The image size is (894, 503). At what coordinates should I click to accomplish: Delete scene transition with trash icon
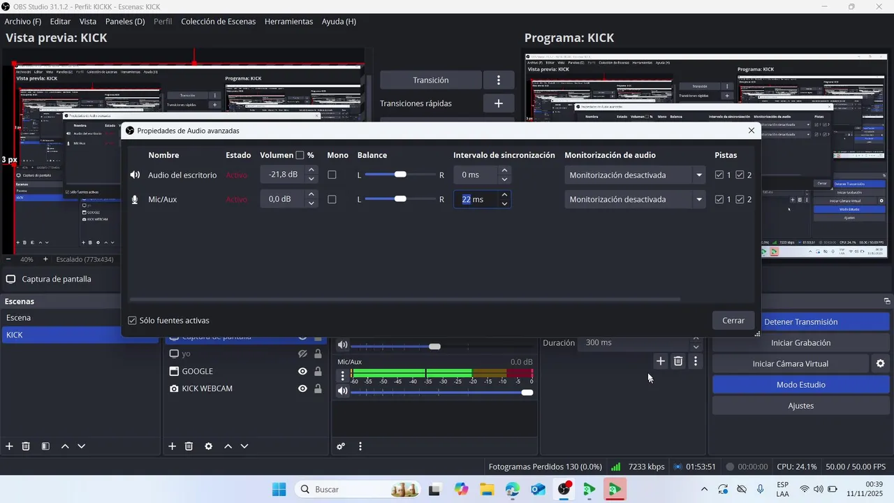point(677,361)
